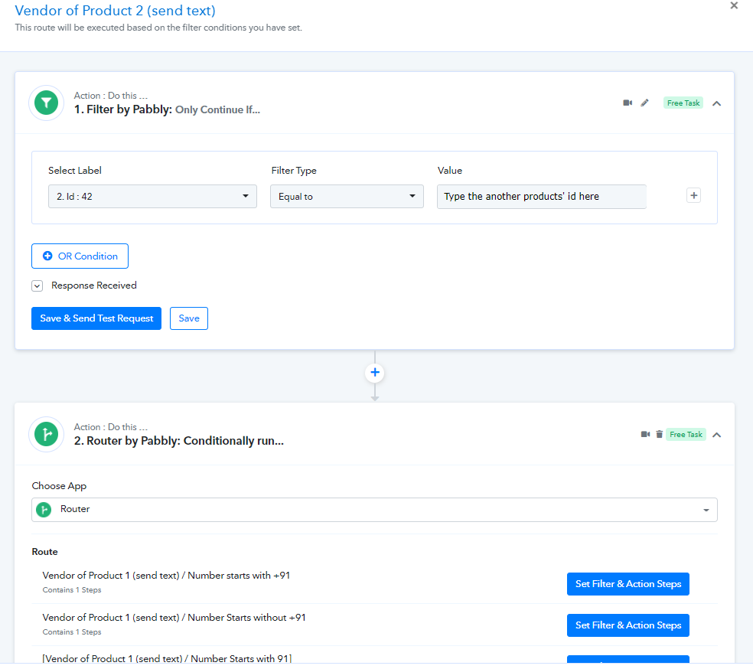Click step title 2. Router by Pabbly
This screenshot has width=753, height=669.
pyautogui.click(x=178, y=441)
